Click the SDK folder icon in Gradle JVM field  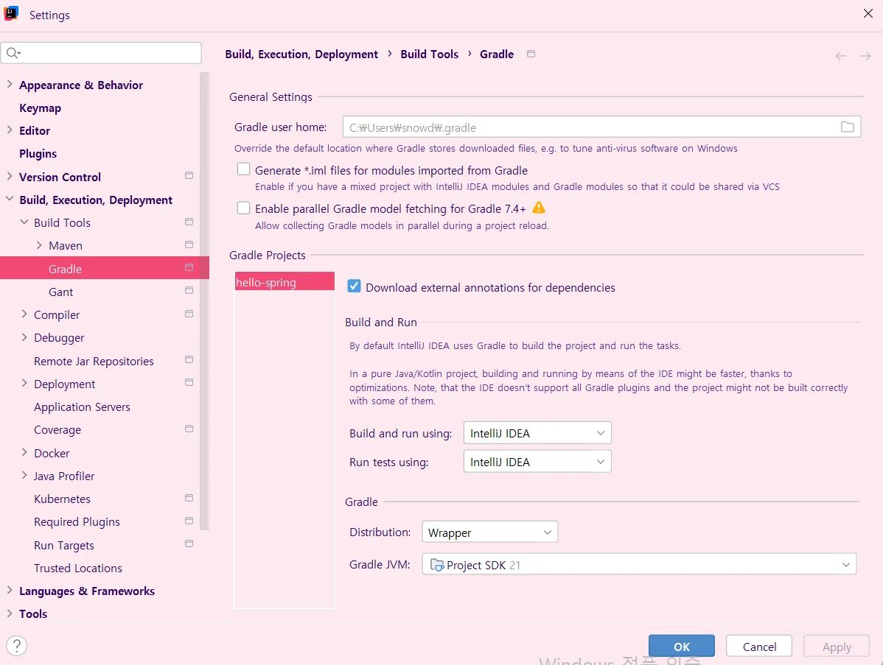tap(437, 564)
